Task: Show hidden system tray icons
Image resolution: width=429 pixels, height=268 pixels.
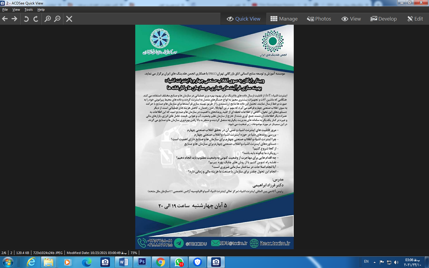Action: (374, 262)
